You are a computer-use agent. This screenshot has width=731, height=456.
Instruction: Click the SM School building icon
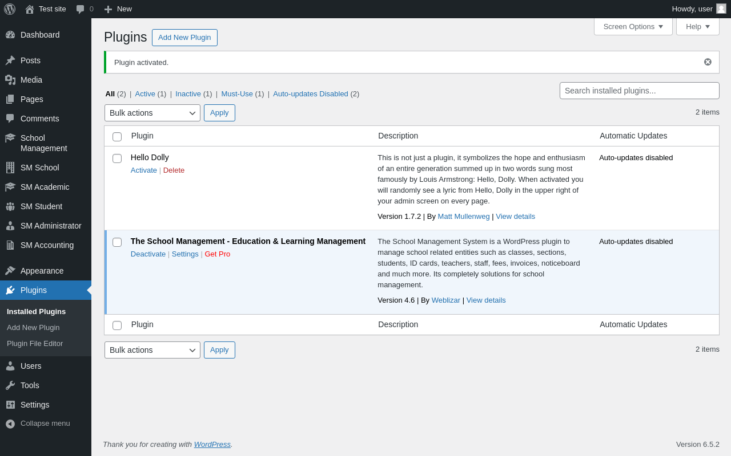tap(10, 168)
